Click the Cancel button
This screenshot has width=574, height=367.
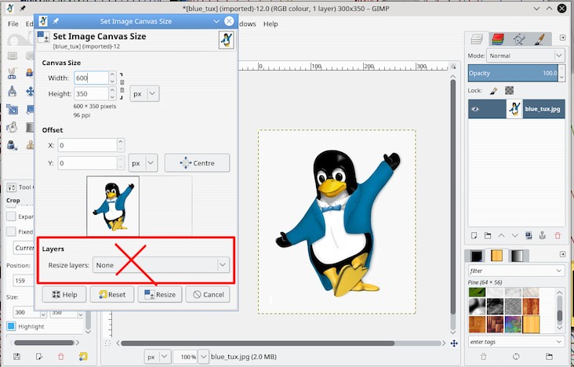coord(208,295)
